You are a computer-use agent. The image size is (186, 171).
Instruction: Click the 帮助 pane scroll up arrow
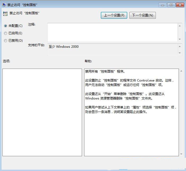tap(181, 71)
